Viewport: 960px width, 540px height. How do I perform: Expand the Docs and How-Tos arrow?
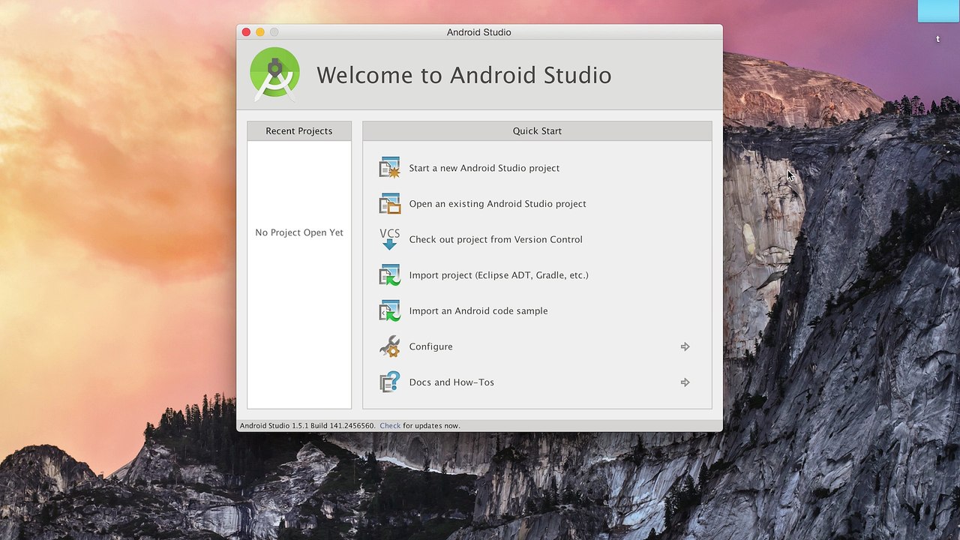(x=685, y=382)
